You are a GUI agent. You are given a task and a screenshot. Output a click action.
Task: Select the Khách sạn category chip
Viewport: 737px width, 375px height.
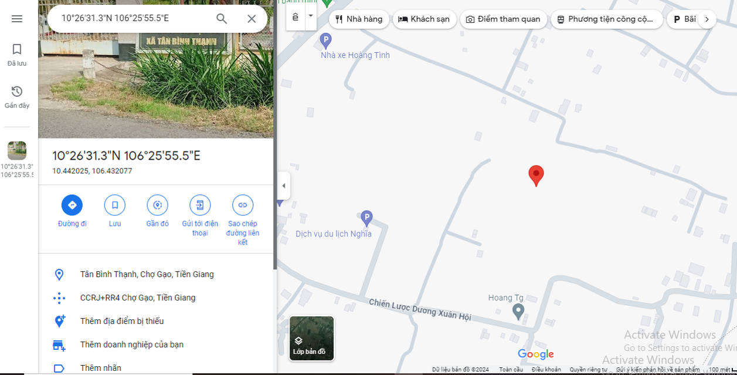[x=424, y=19]
